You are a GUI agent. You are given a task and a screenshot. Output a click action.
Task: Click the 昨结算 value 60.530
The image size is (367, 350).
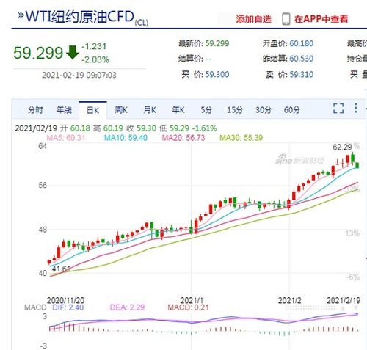coord(302,59)
